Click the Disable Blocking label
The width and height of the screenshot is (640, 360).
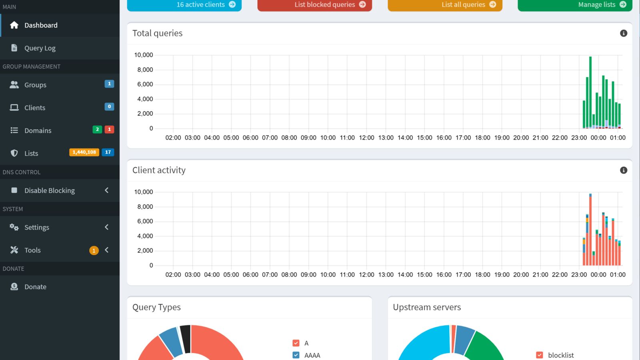pos(50,190)
